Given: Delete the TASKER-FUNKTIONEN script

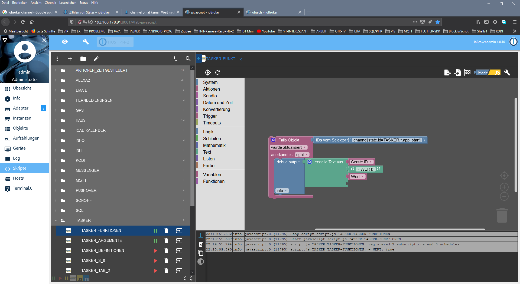Looking at the screenshot, I should click(x=166, y=231).
